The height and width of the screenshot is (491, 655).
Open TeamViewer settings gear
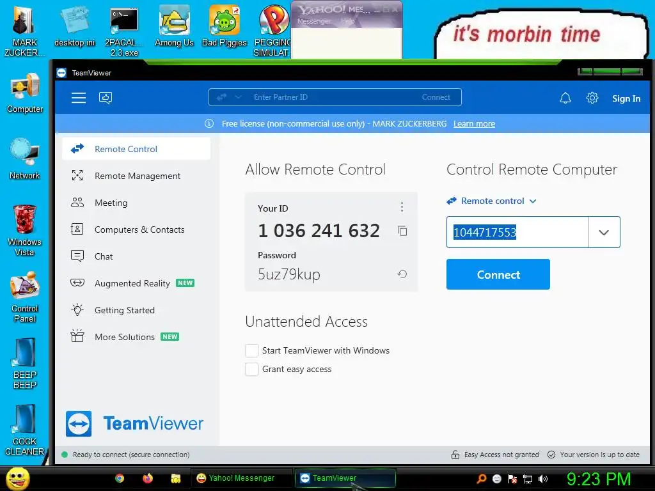pos(592,98)
